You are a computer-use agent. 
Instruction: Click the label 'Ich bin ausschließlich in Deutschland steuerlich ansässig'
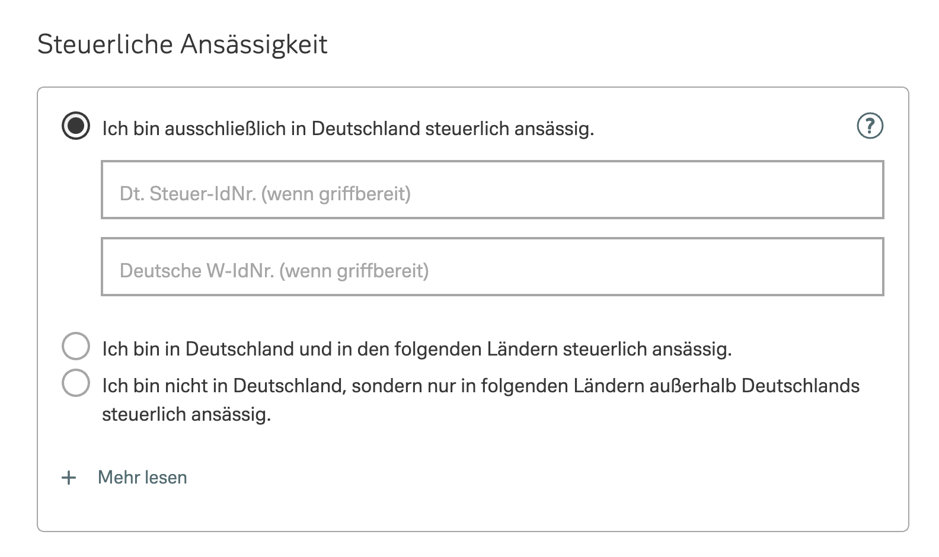[x=348, y=129]
